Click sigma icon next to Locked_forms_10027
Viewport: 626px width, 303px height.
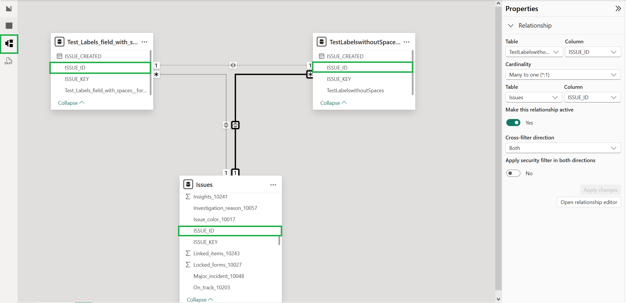tap(188, 265)
